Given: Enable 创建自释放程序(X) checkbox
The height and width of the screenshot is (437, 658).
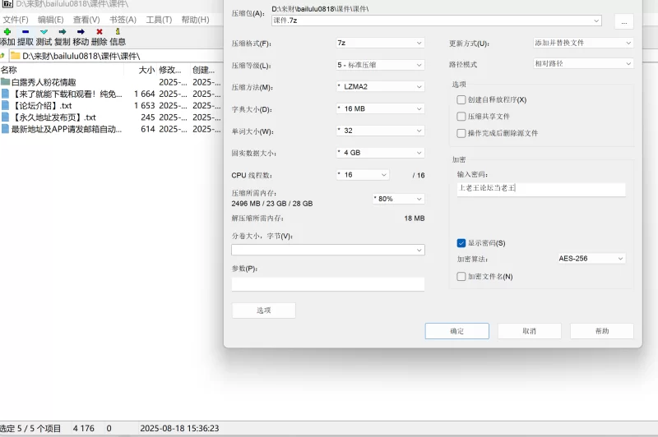Looking at the screenshot, I should click(x=461, y=99).
